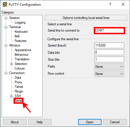
Task: Expand the SSH tree node
Action: (11, 96)
